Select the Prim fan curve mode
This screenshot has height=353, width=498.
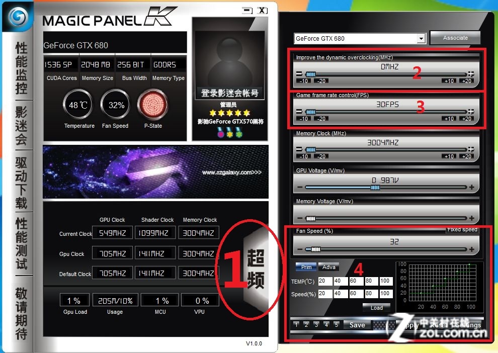coord(306,267)
